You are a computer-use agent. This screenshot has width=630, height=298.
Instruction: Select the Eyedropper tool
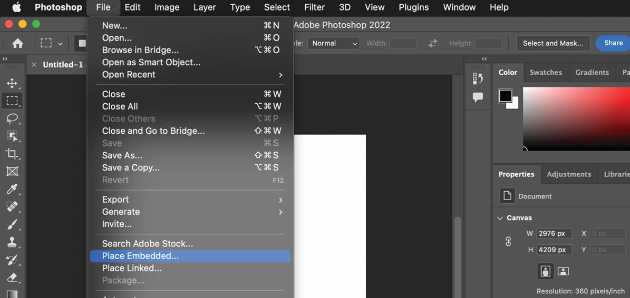(12, 190)
